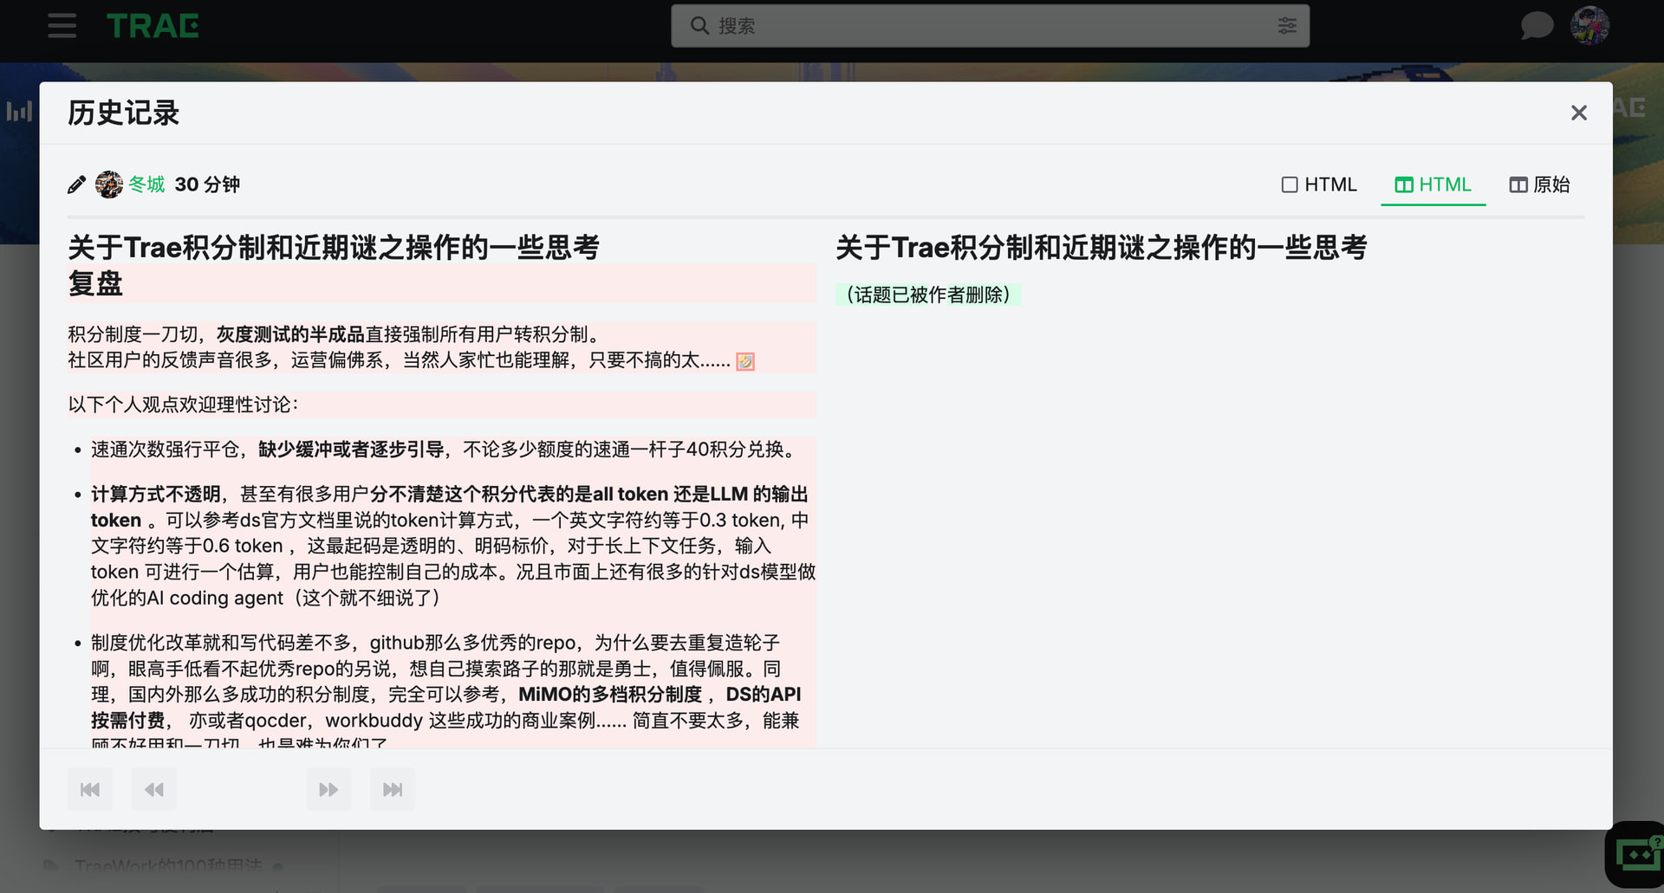Image resolution: width=1664 pixels, height=893 pixels.
Task: Click the bar chart icon behind dialog
Action: (19, 111)
